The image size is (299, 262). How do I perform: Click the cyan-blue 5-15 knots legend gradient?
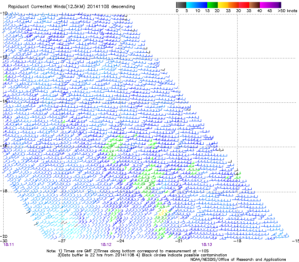click(197, 5)
